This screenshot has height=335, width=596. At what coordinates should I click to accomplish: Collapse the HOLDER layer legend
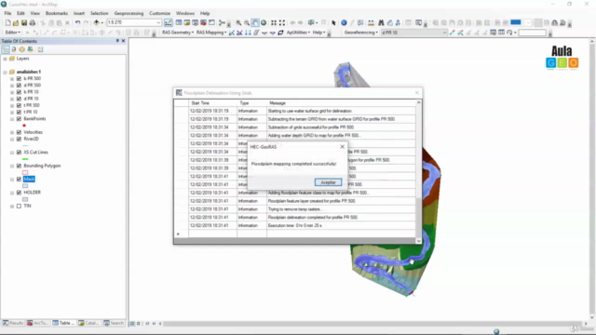[12, 193]
